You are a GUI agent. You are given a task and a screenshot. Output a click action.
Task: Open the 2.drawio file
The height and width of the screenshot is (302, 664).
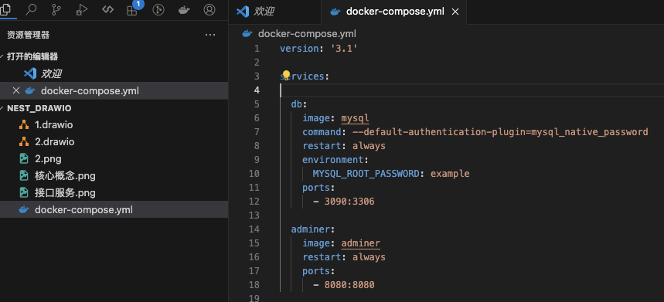pos(114,141)
